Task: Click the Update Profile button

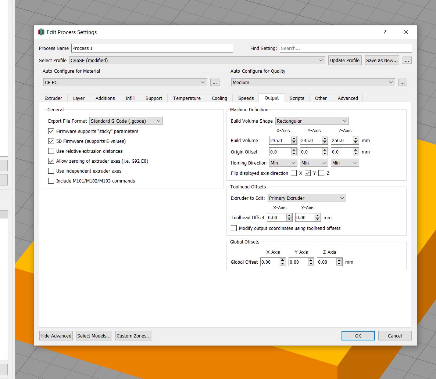Action: (345, 60)
